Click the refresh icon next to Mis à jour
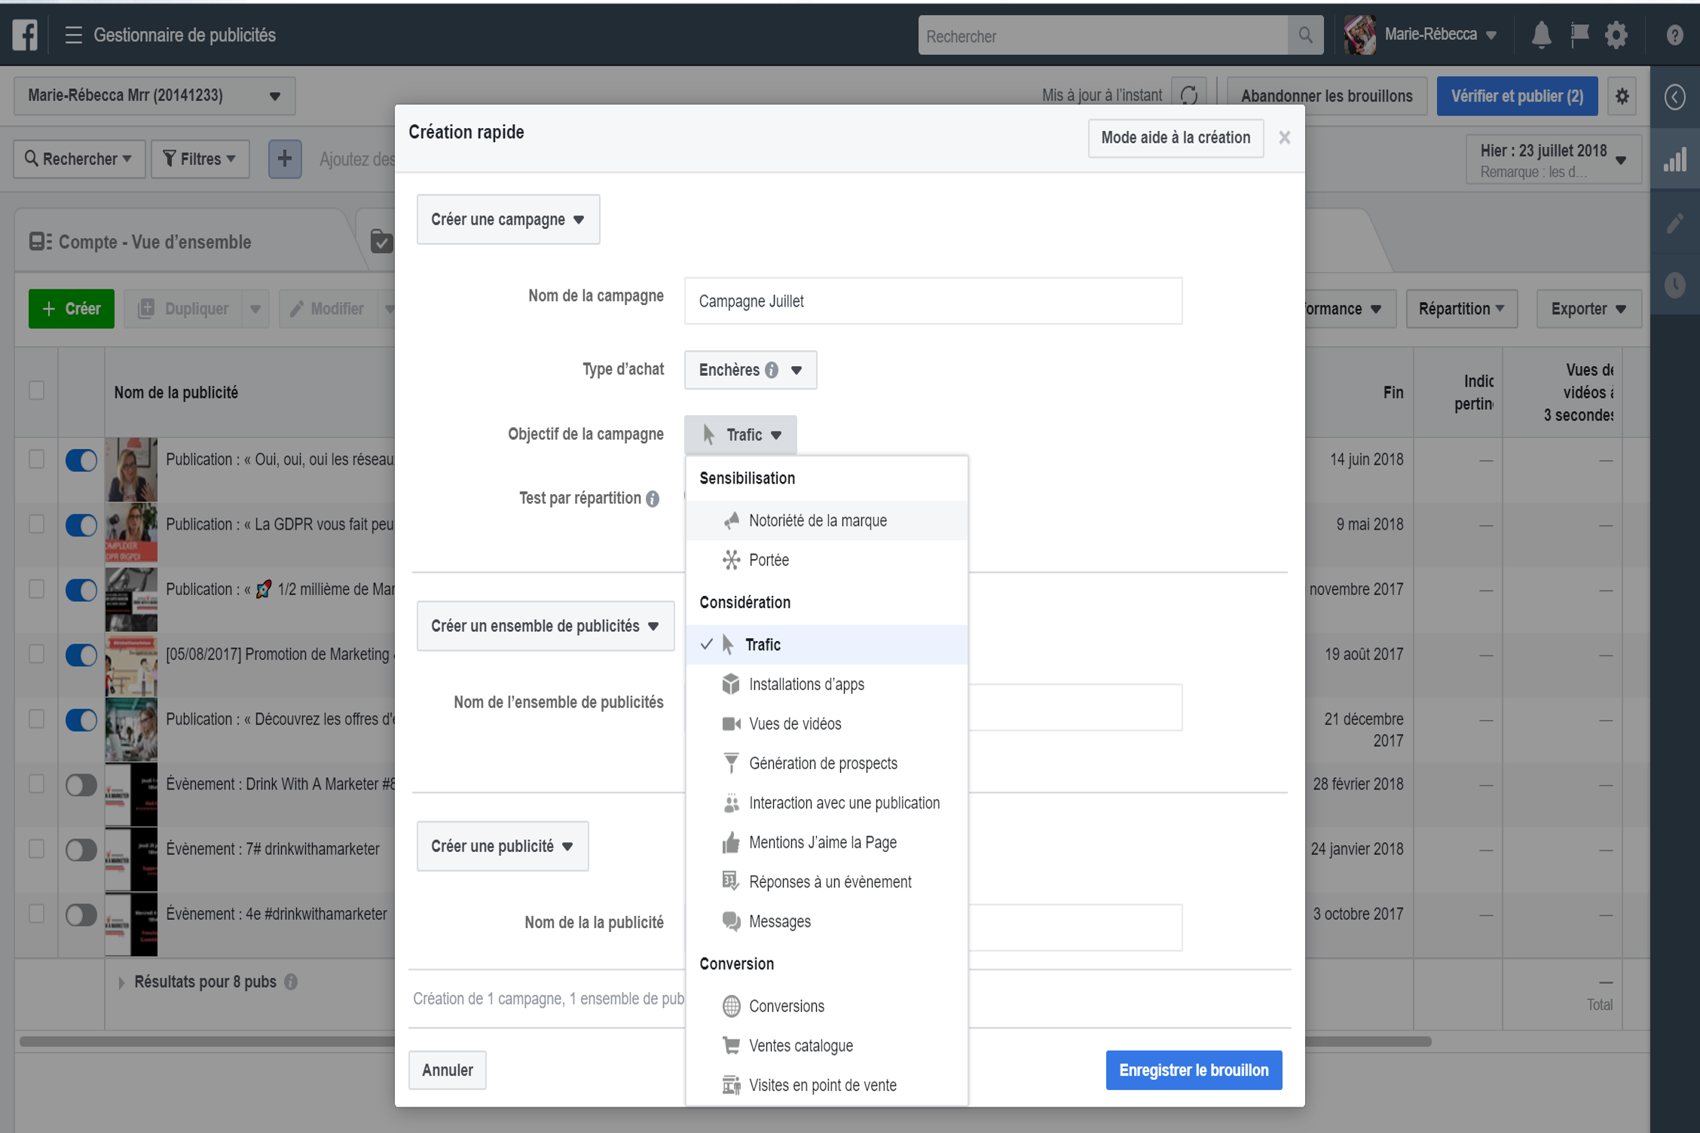1700x1133 pixels. (x=1189, y=96)
